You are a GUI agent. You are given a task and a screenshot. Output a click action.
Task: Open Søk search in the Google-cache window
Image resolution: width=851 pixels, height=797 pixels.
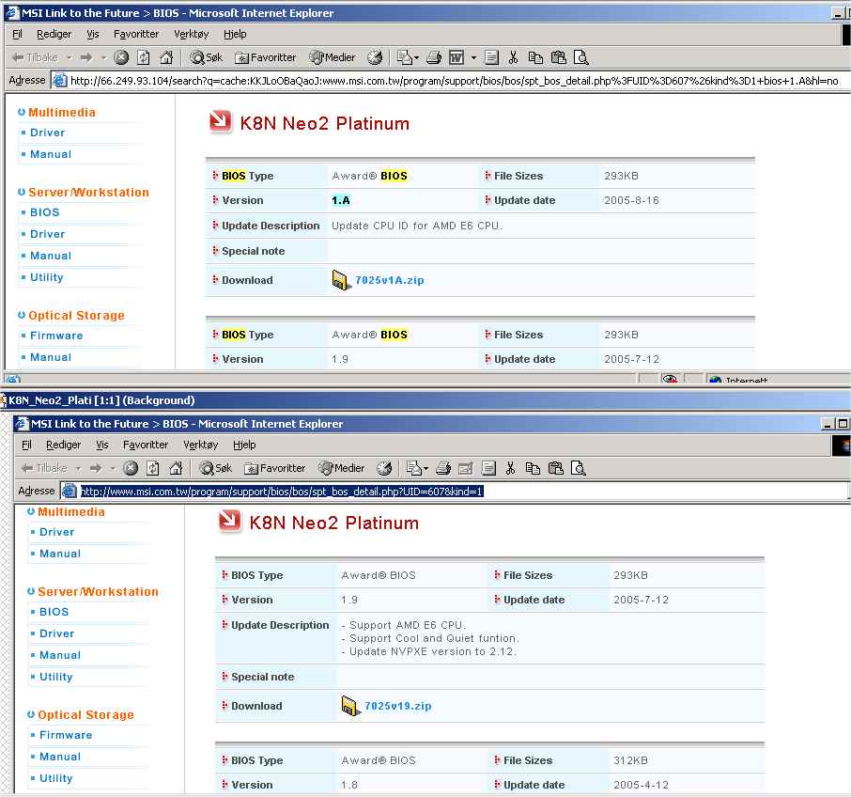(207, 57)
